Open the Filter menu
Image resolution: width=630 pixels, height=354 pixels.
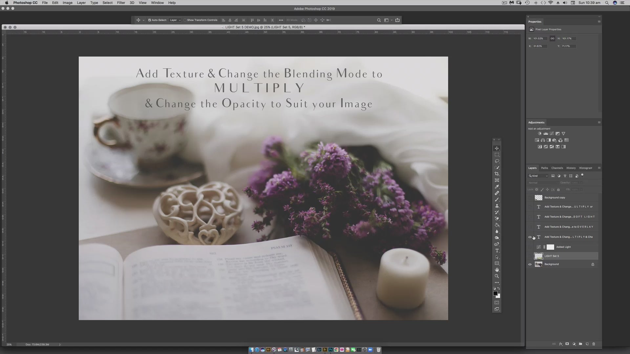(121, 3)
